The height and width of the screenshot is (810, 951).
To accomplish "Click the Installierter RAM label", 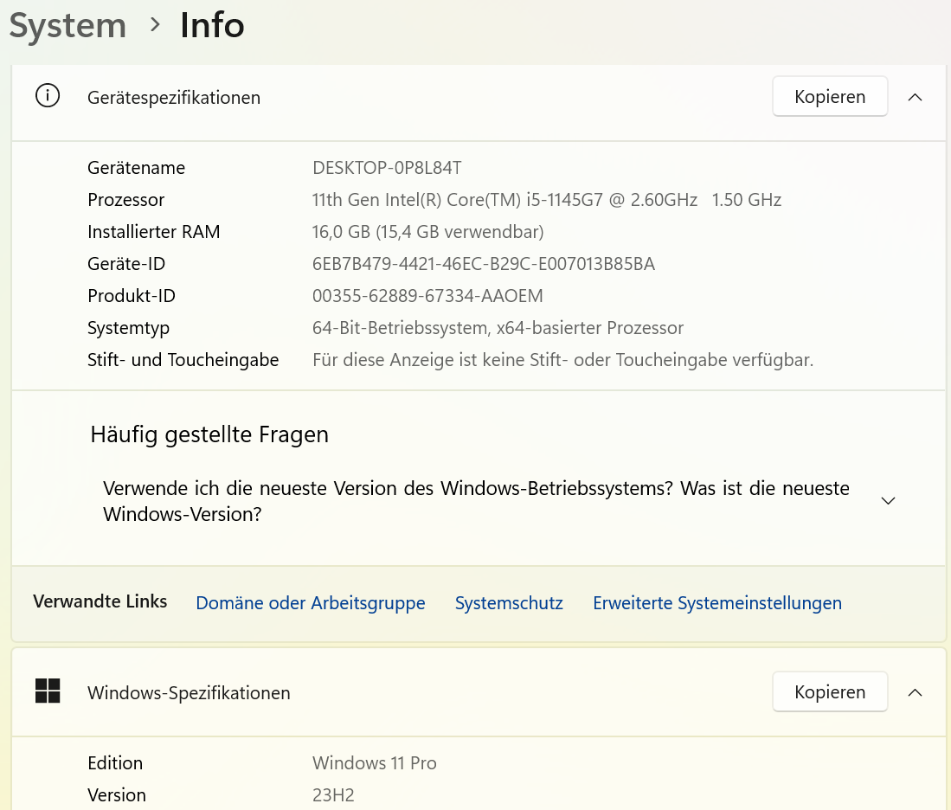I will click(x=154, y=232).
